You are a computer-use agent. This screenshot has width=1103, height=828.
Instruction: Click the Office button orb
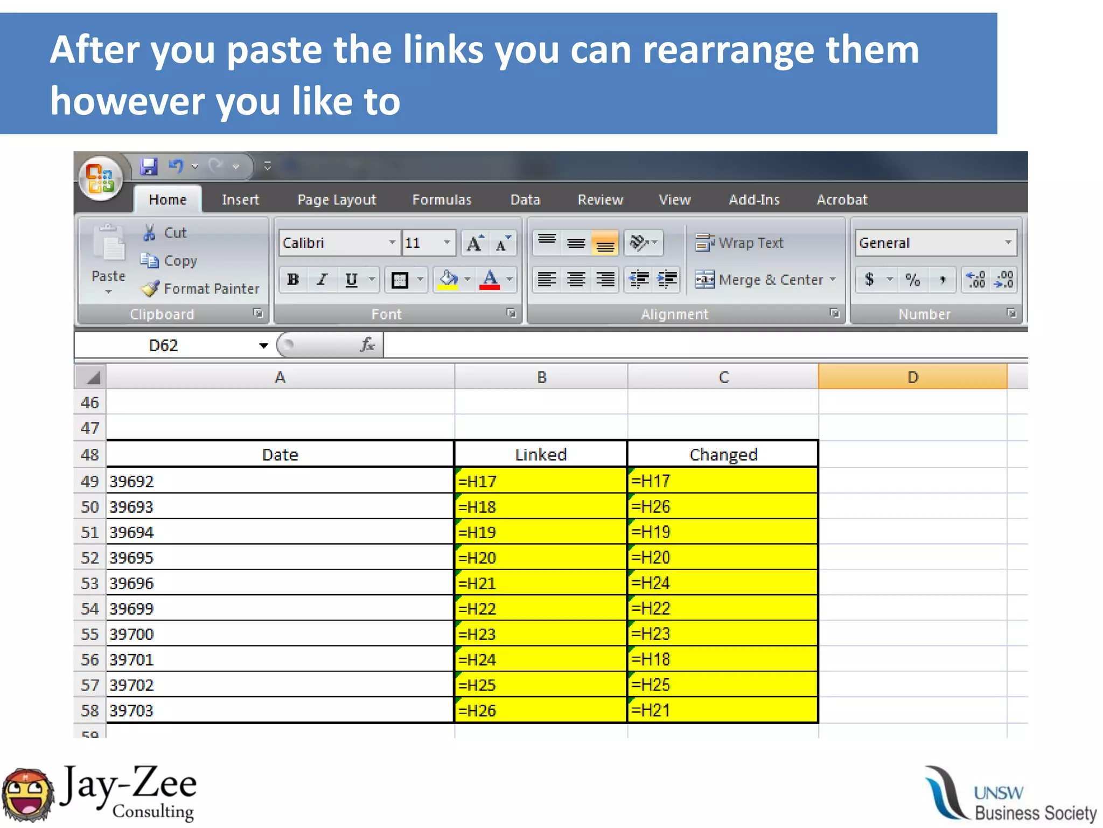tap(101, 178)
